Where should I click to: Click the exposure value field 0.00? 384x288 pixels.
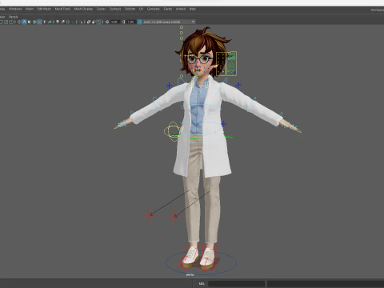(x=114, y=22)
